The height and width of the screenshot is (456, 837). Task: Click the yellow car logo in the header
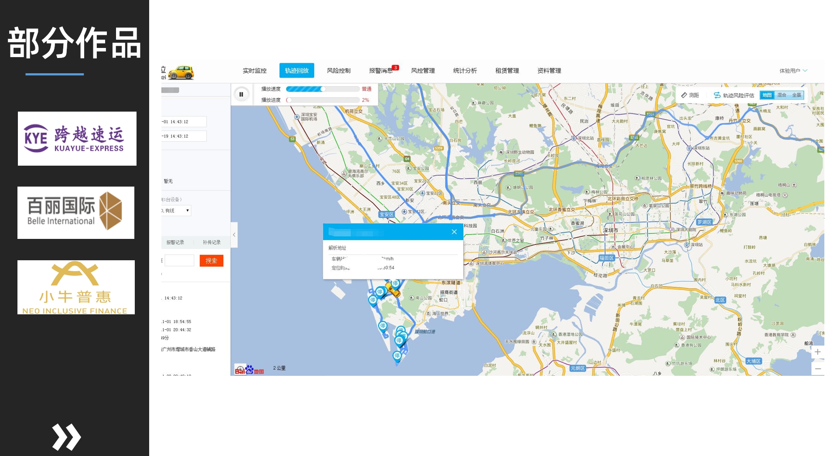tap(181, 72)
